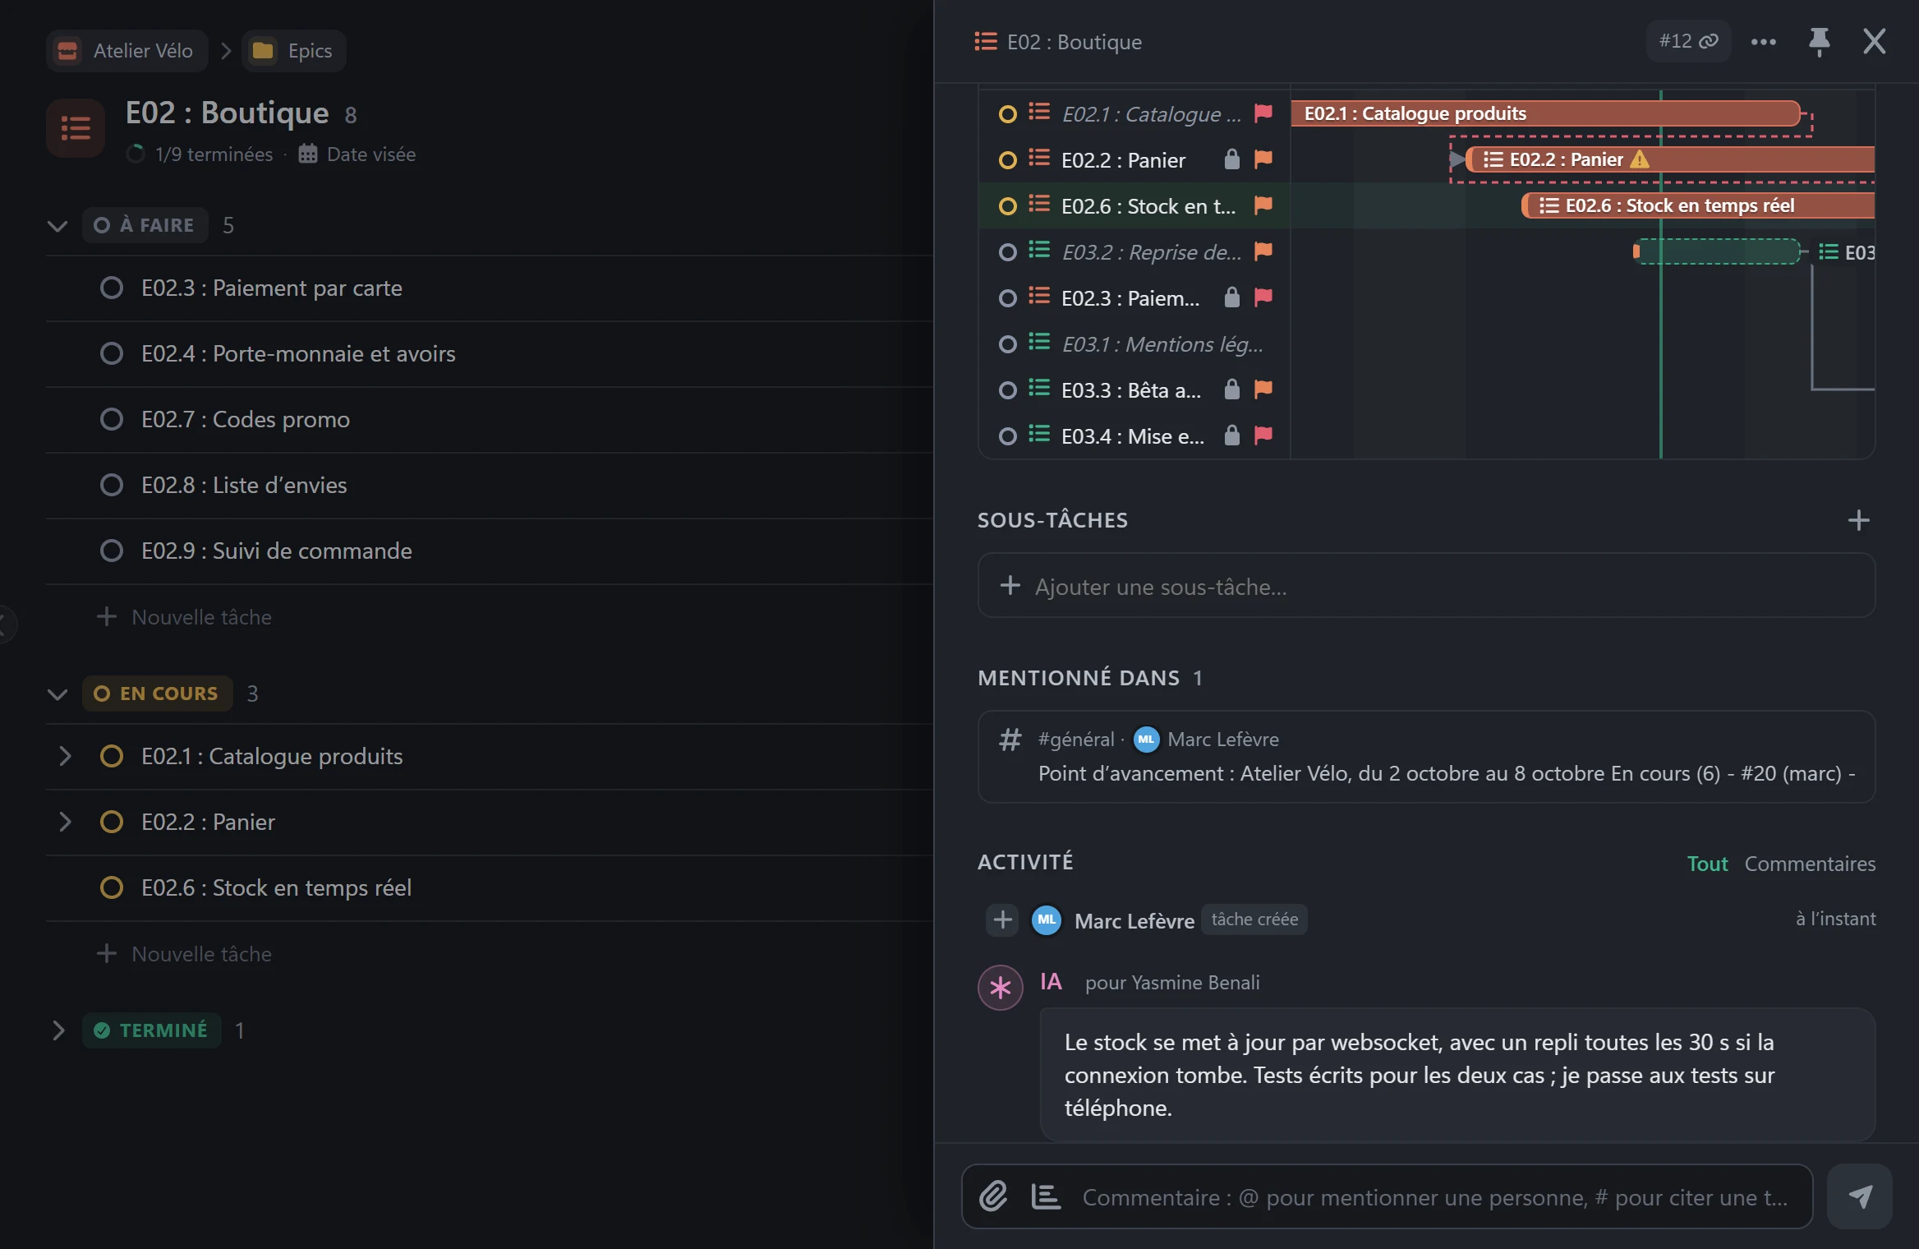Expand E02.2 : Panier subtasks in list

[x=65, y=822]
